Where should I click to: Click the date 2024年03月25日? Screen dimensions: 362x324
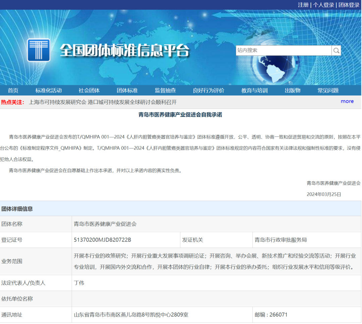(324, 194)
